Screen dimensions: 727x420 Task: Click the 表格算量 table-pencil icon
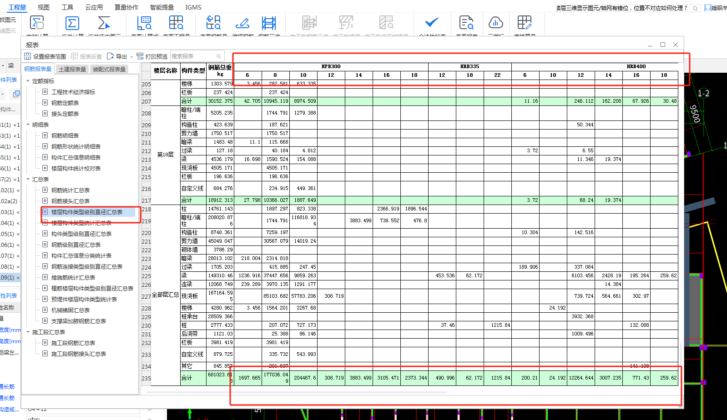(525, 23)
